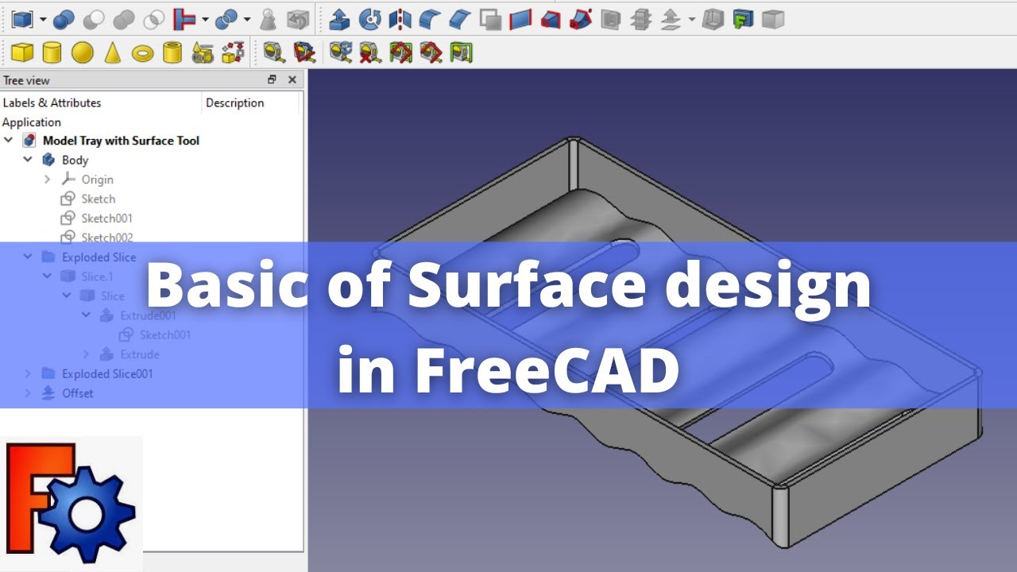Click the Fuse (union) shapes icon
The width and height of the screenshot is (1017, 572).
125,18
